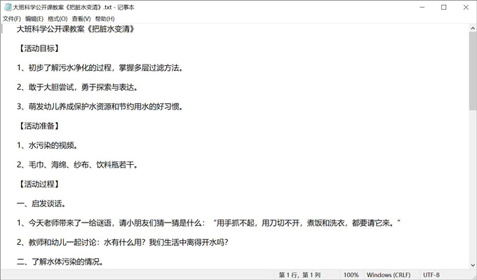Click the line 毛巾、海绵、纱布、饮料瓶若干
This screenshot has width=477, height=280.
pos(77,165)
